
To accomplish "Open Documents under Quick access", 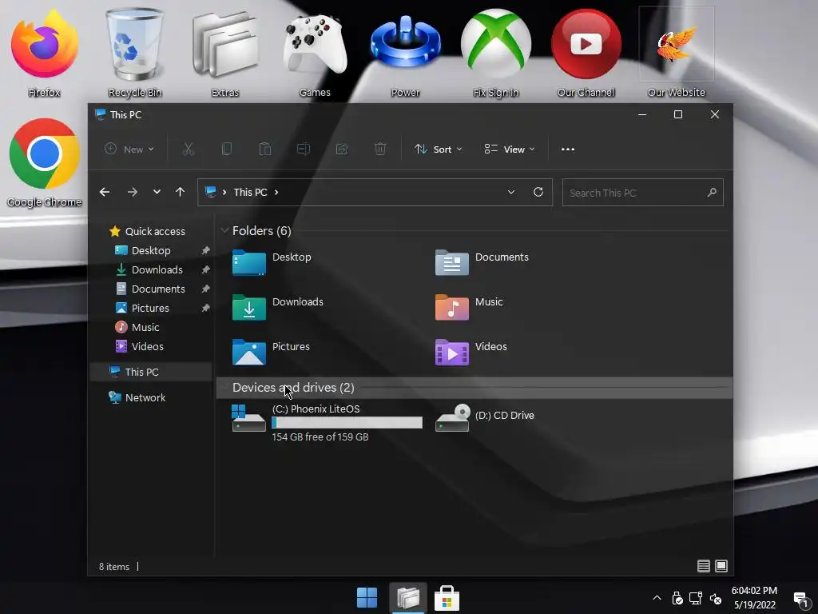I will pos(151,289).
